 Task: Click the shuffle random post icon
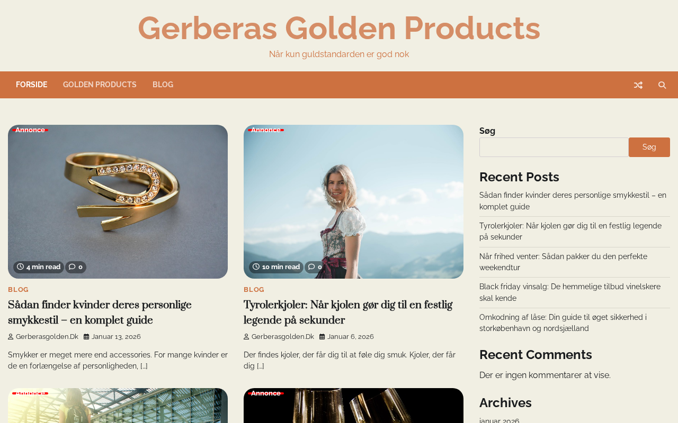638,85
